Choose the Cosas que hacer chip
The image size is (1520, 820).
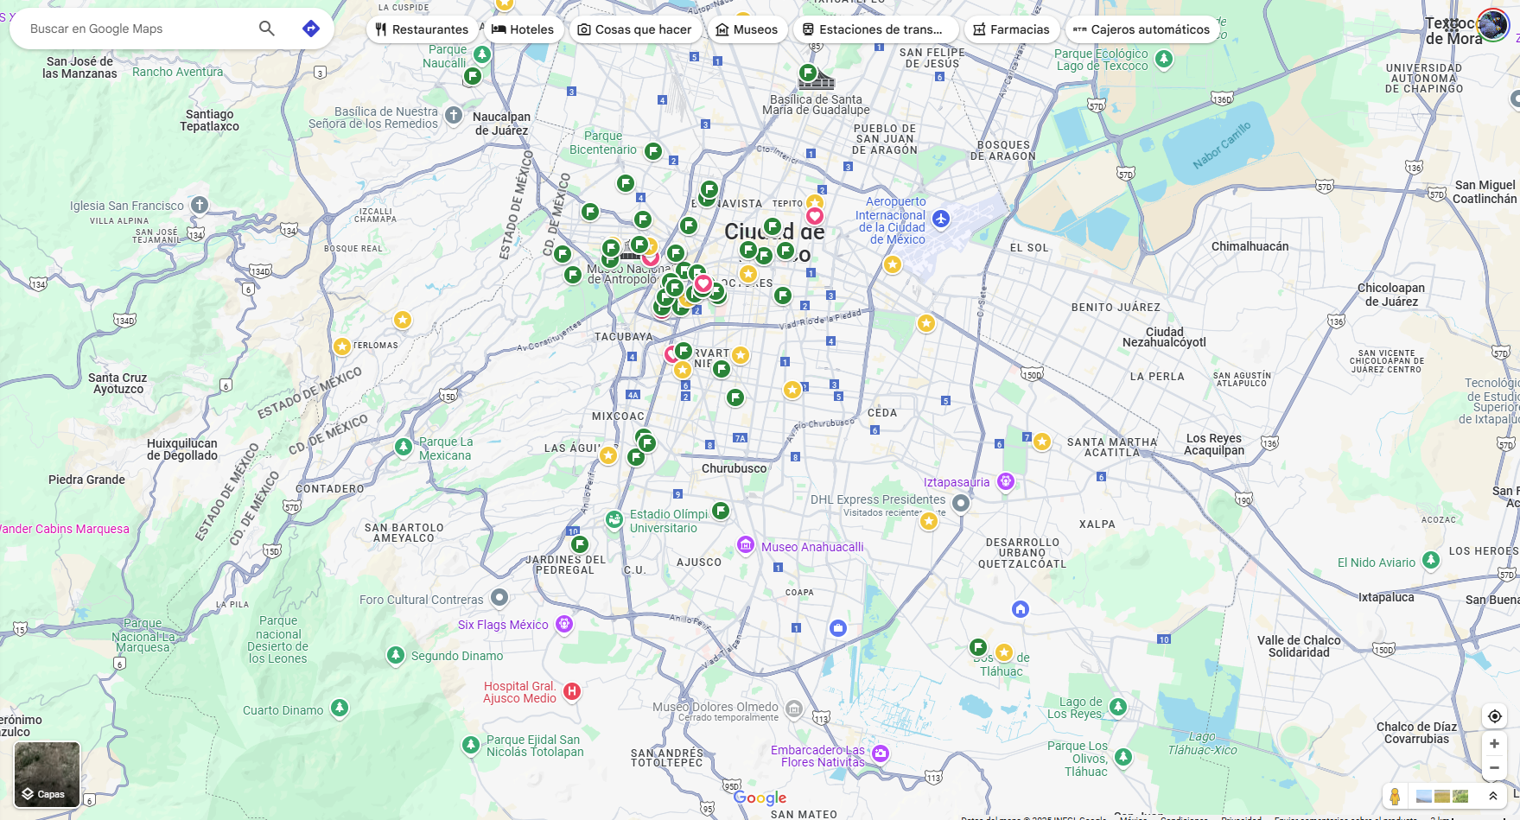[635, 29]
